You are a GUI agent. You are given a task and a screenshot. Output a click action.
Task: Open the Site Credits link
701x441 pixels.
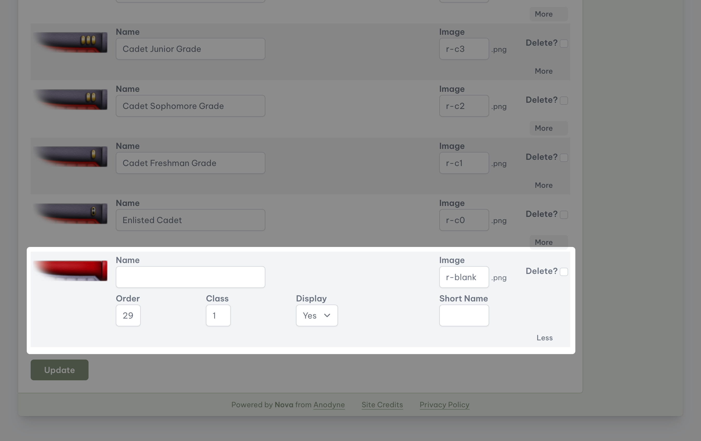tap(382, 405)
